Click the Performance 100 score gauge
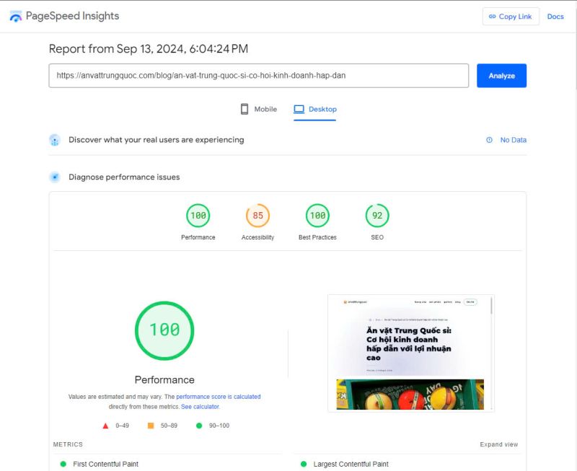Viewport: 577px width, 471px height. click(198, 215)
